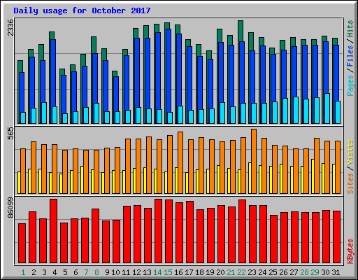Click the 565 axis value label
Screen dimensions: 358x280
coord(10,134)
